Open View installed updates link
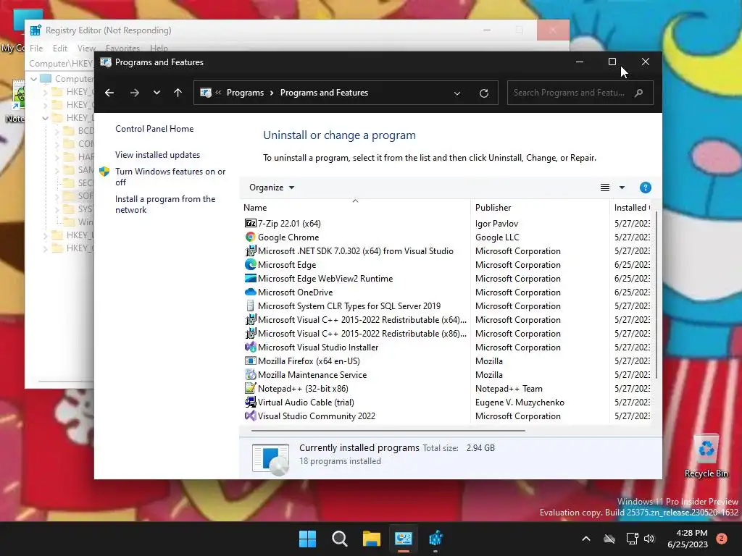This screenshot has width=742, height=556. pos(157,155)
